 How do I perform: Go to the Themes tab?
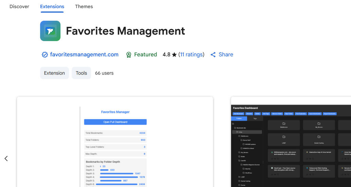[x=84, y=6]
